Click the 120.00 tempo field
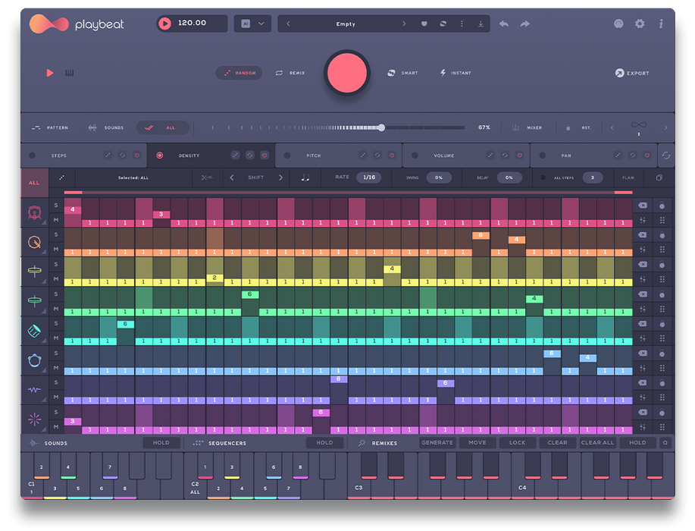This screenshot has width=695, height=531. pos(193,24)
